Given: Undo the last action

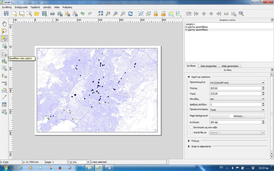Looking at the screenshot, I should click(82, 14).
